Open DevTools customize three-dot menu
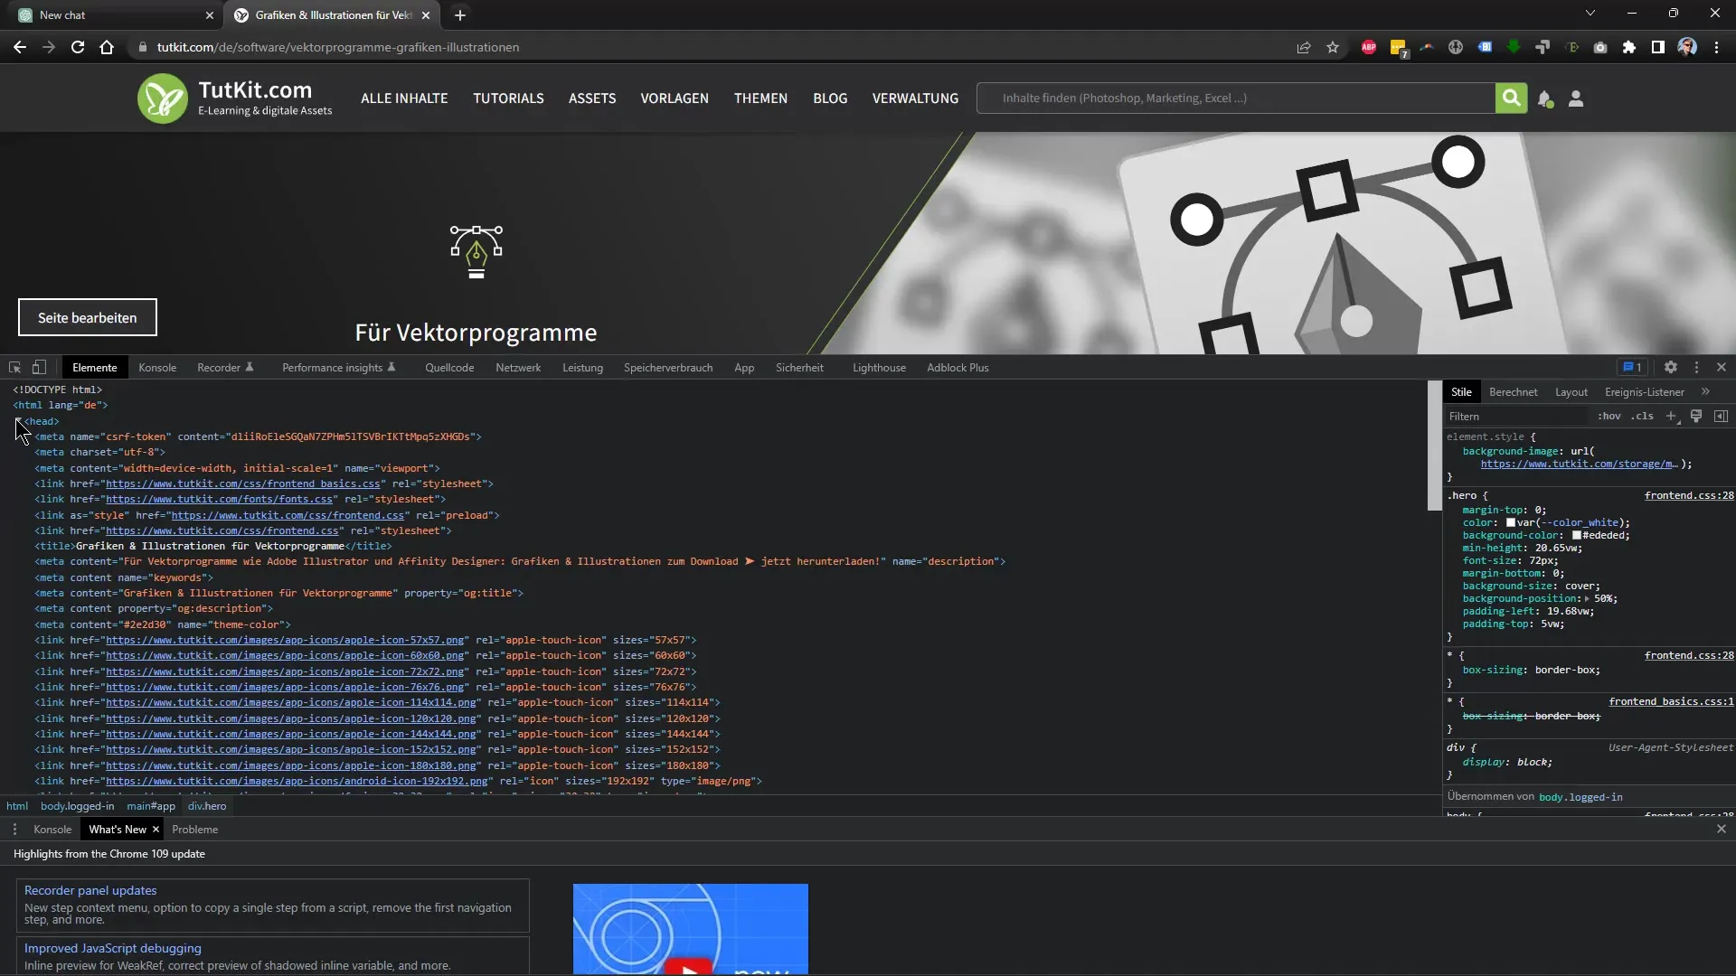 1696,368
